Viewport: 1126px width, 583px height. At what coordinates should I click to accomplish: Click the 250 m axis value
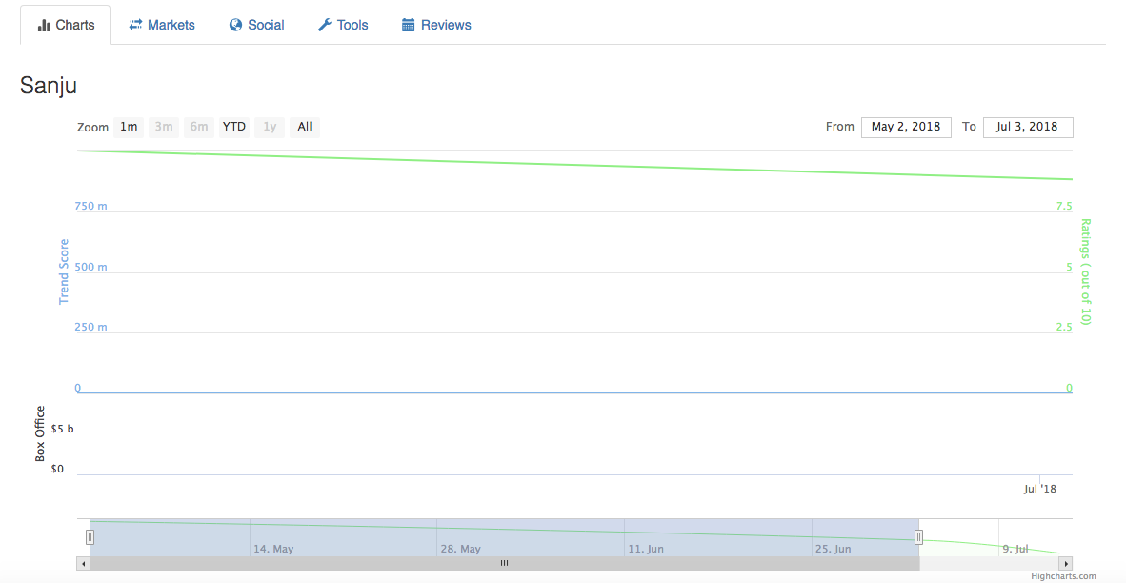91,328
